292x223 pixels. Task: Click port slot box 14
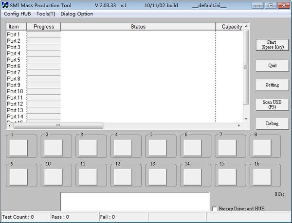(x=193, y=177)
